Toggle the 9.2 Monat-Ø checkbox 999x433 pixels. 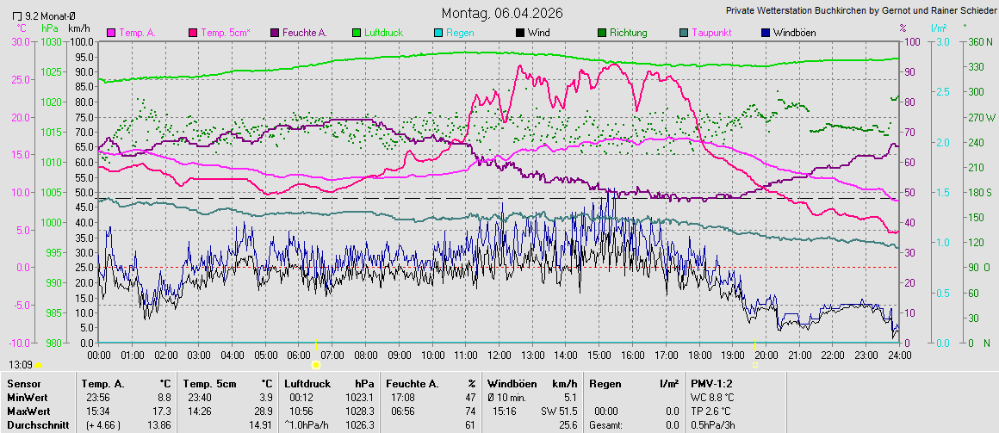[17, 16]
